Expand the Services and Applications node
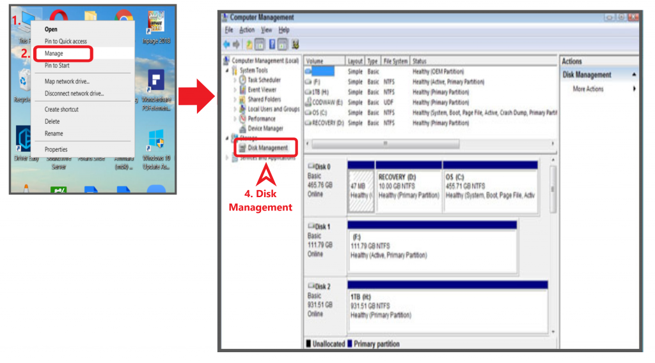Viewport: 655px width, 363px height. (x=227, y=158)
